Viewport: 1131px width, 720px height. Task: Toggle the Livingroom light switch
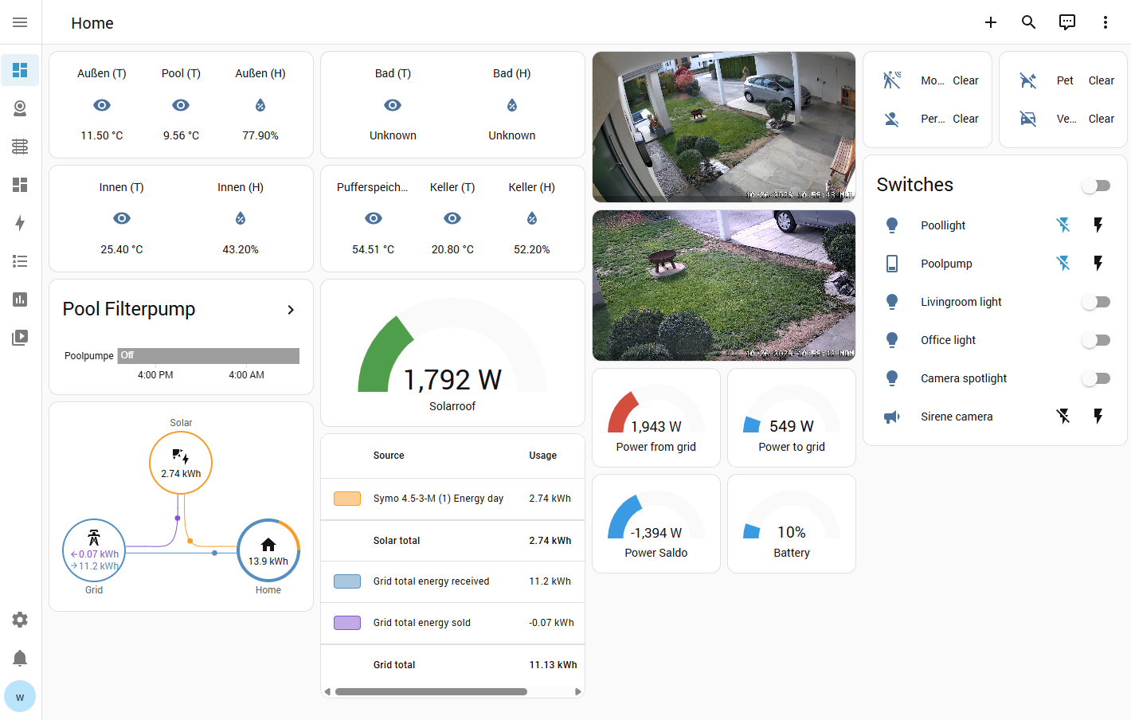[x=1096, y=302]
